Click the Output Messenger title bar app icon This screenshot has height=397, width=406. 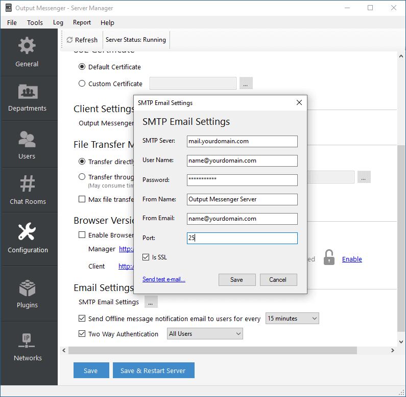[9, 8]
